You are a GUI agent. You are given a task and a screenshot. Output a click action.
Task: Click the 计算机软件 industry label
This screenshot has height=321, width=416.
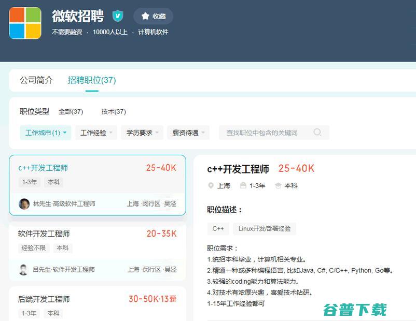(153, 32)
